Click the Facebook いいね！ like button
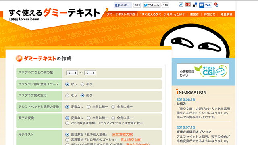 (123, 5)
